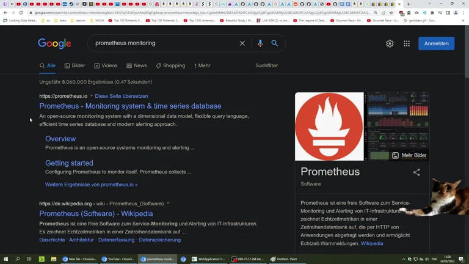
Task: Share the Prometheus knowledge panel
Action: 416,172
